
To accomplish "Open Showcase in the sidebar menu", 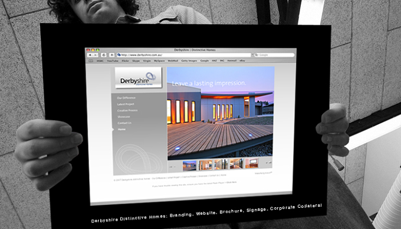I will [x=124, y=117].
